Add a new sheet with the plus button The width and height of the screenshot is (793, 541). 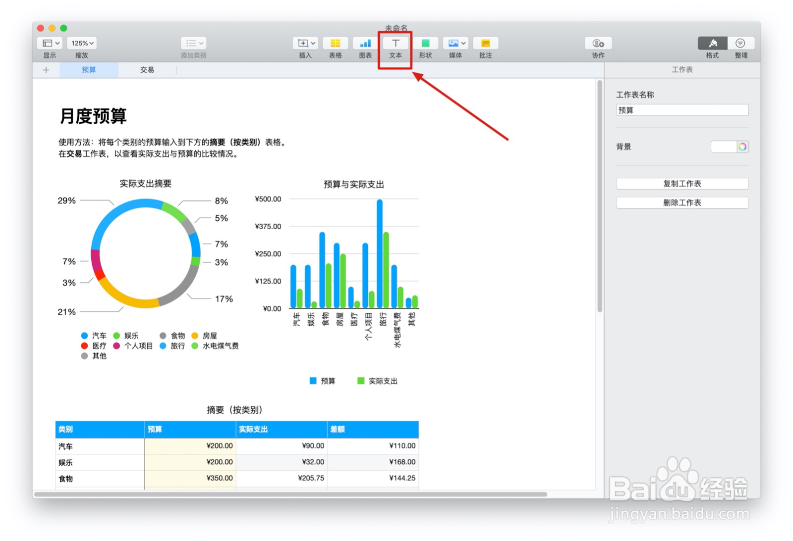(46, 70)
